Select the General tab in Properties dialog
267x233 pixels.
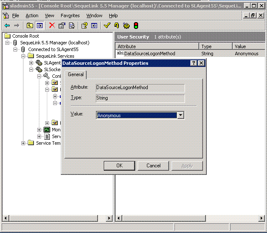click(x=76, y=74)
